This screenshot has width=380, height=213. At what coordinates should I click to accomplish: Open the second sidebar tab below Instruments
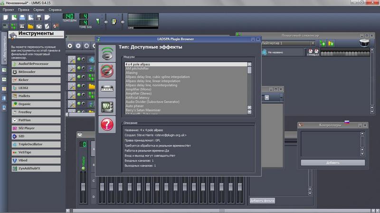point(4,70)
